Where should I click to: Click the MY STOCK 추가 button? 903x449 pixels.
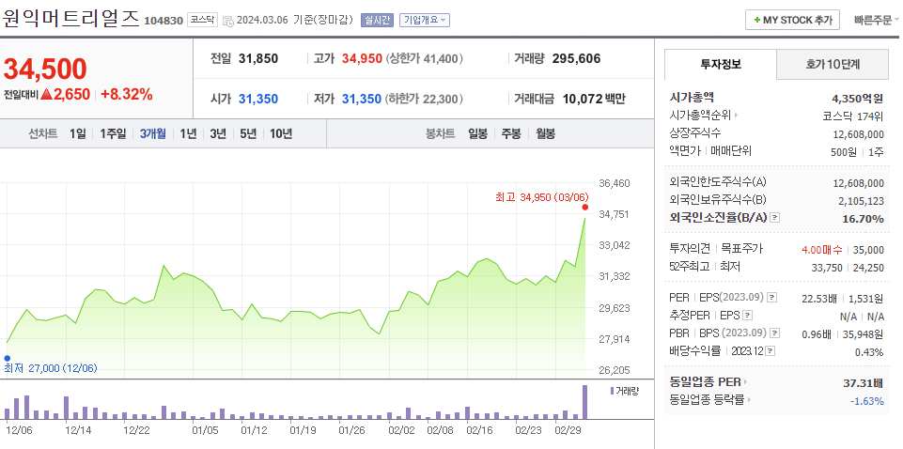tap(792, 20)
